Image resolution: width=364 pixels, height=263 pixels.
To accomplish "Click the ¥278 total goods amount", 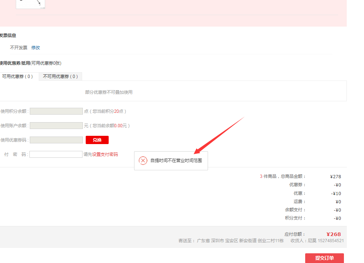I will 335,176.
